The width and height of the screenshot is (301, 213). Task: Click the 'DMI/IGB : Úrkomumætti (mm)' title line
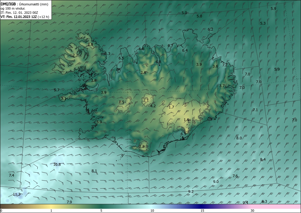click(24, 4)
